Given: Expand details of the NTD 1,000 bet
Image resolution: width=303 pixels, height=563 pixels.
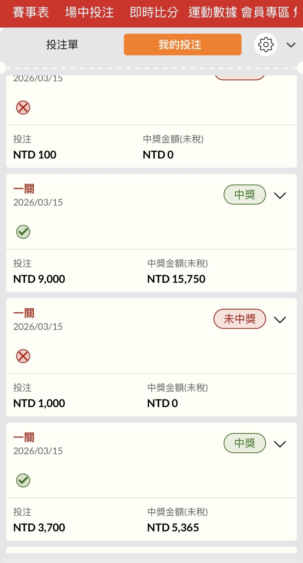Looking at the screenshot, I should click(280, 319).
